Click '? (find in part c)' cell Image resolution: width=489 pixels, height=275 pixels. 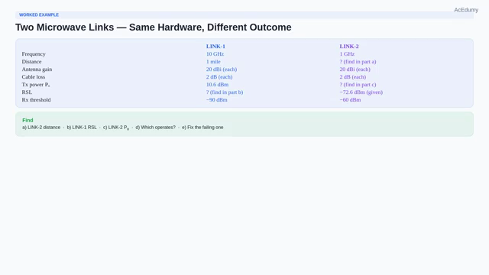point(358,85)
